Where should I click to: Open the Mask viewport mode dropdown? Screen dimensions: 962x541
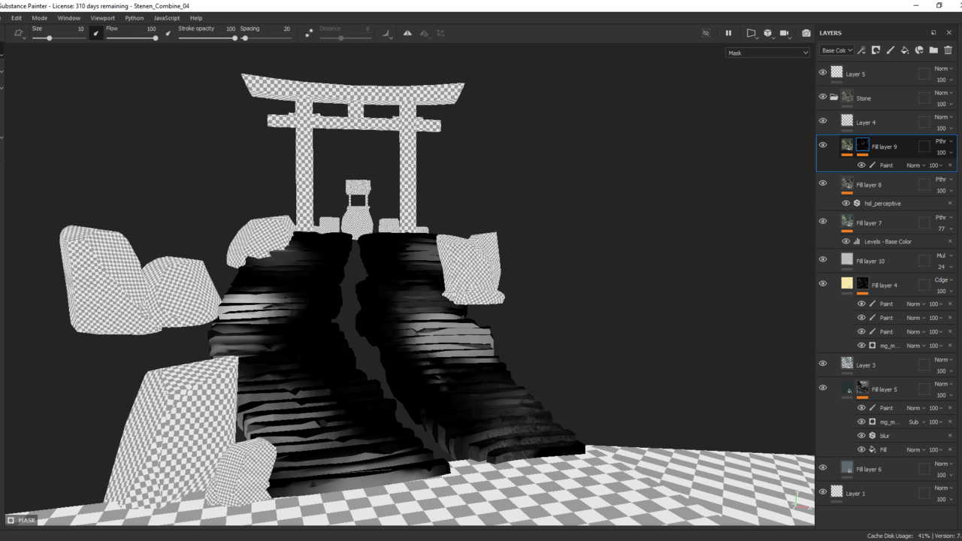point(767,53)
